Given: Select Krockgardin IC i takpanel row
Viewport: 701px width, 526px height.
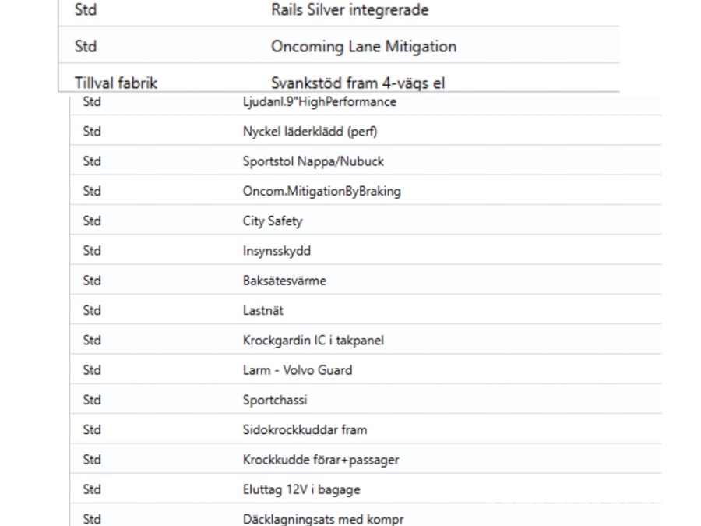Looking at the screenshot, I should [x=313, y=341].
